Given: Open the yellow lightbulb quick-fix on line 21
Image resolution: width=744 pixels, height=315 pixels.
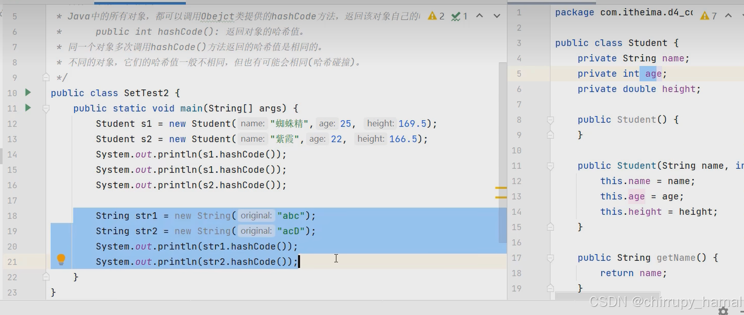Looking at the screenshot, I should tap(61, 260).
